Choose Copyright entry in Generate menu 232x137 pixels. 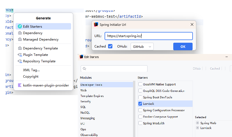[43, 77]
